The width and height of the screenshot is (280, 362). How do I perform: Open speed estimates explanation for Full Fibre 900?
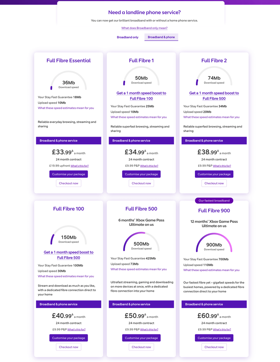click(x=211, y=270)
